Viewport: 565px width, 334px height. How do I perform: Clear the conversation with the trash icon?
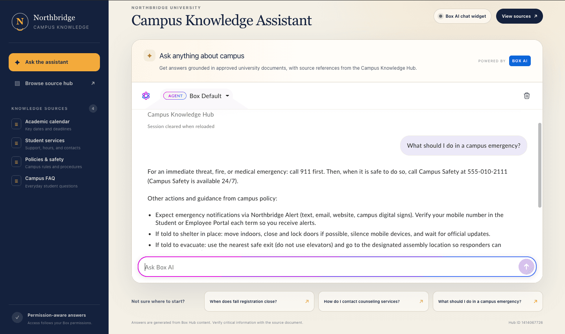(x=527, y=96)
